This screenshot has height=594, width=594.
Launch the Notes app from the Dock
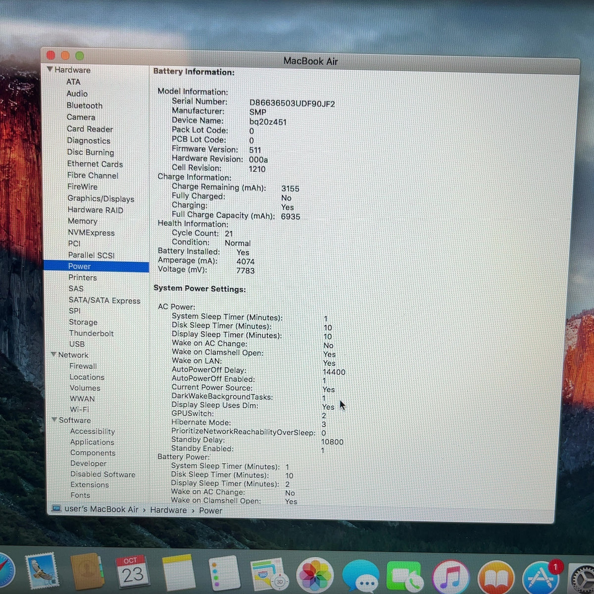178,572
